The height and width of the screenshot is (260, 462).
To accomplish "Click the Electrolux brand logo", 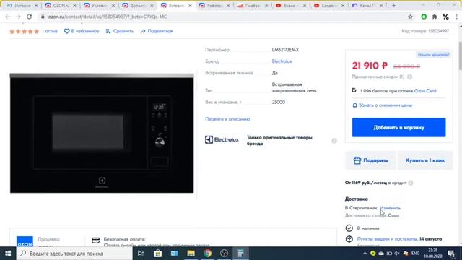I will (222, 139).
